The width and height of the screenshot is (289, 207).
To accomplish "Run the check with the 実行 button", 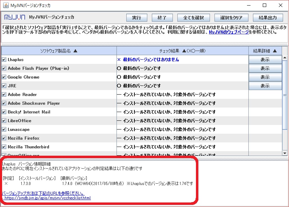I will 136,18.
